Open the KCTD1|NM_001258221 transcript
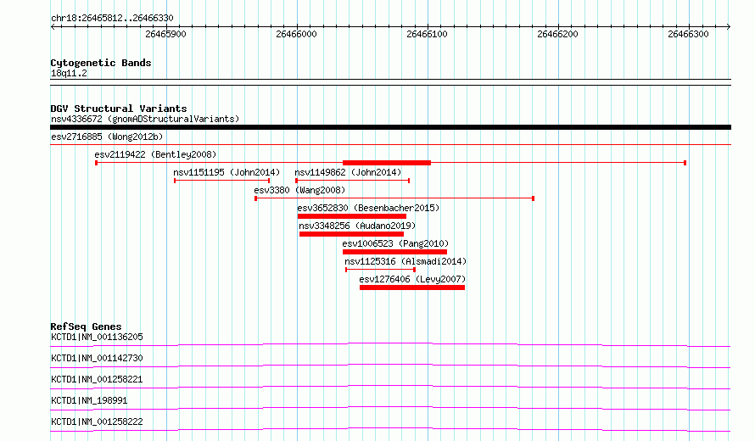This screenshot has width=755, height=441. click(x=97, y=379)
